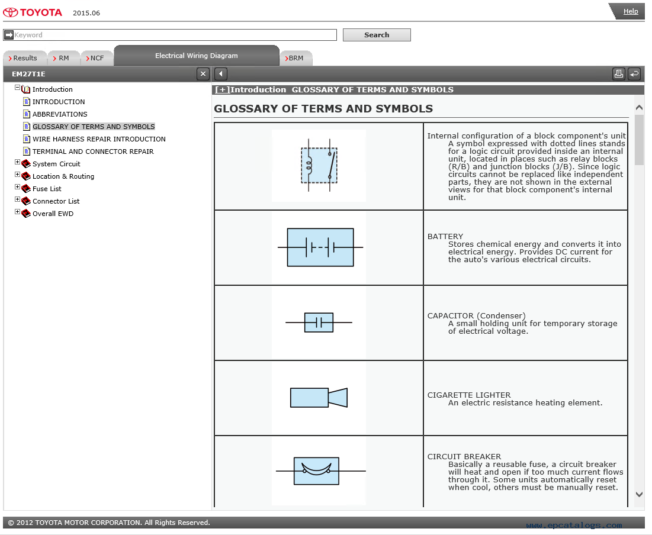This screenshot has height=535, width=652.
Task: Click in the Keyword search field
Action: point(175,35)
